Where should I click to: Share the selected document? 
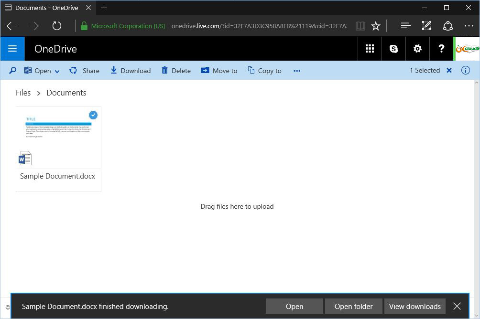(x=85, y=71)
